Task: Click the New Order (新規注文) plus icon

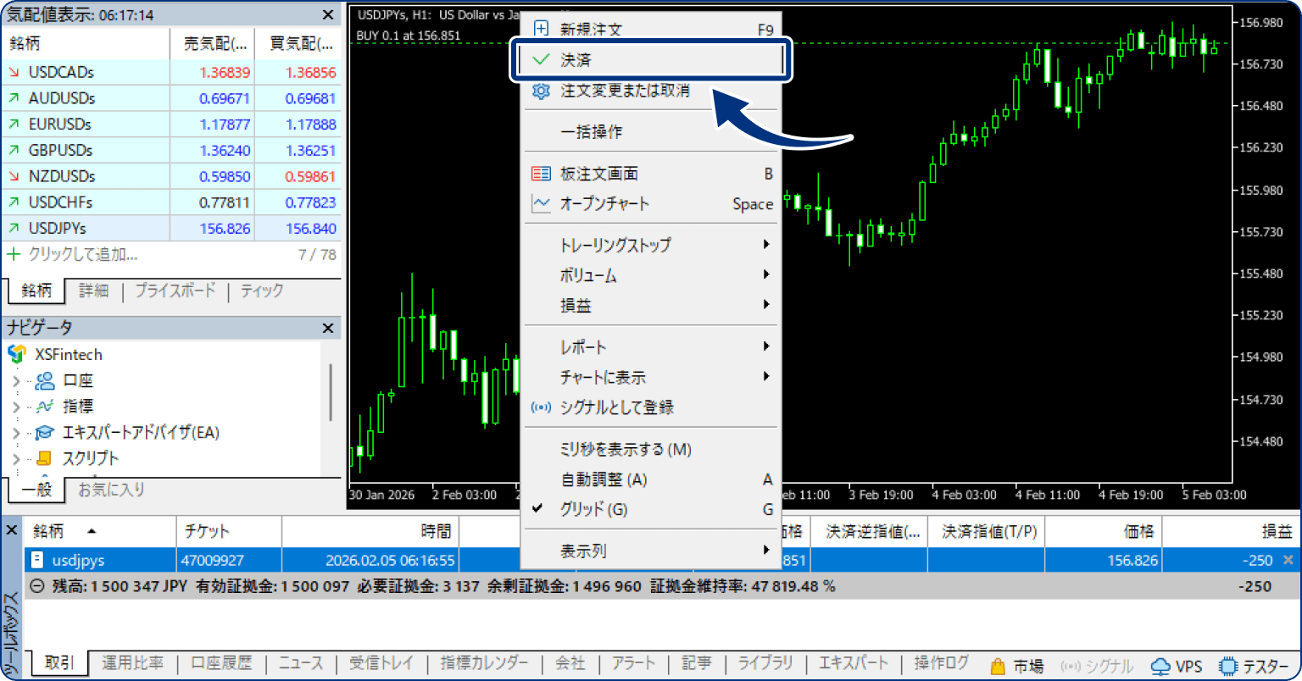Action: [540, 29]
